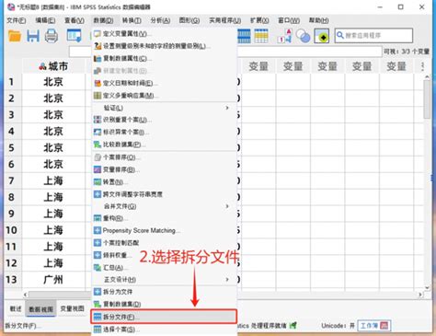Choose 识别重复个案(U) menu entry

(165, 120)
